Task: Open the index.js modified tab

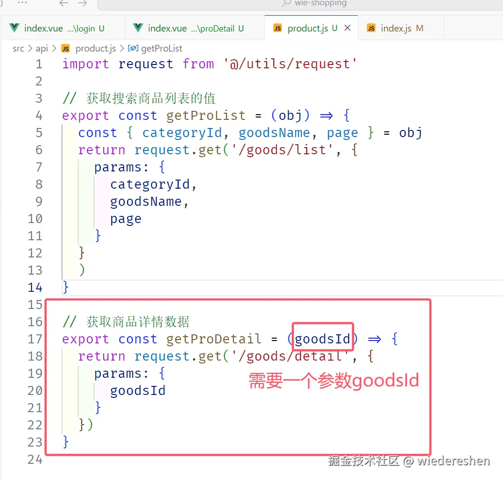Action: click(x=402, y=28)
